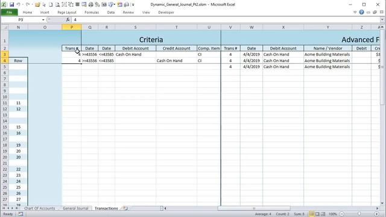The image size is (386, 217).
Task: Open the Page Layout ribbon tab
Action: [67, 12]
